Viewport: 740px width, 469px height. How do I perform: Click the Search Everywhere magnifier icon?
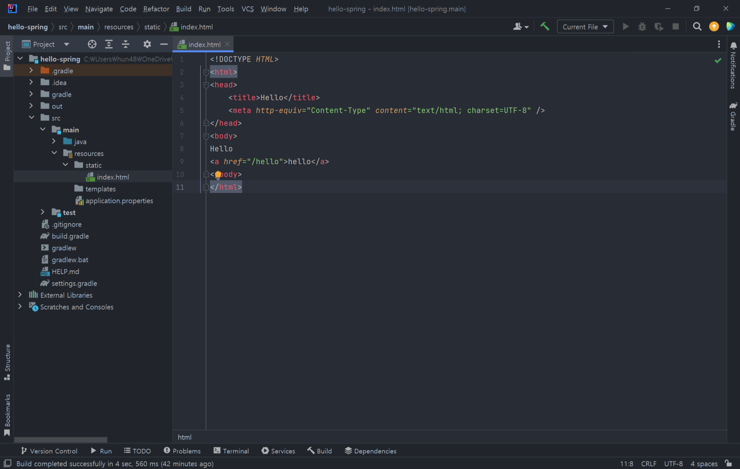click(697, 27)
